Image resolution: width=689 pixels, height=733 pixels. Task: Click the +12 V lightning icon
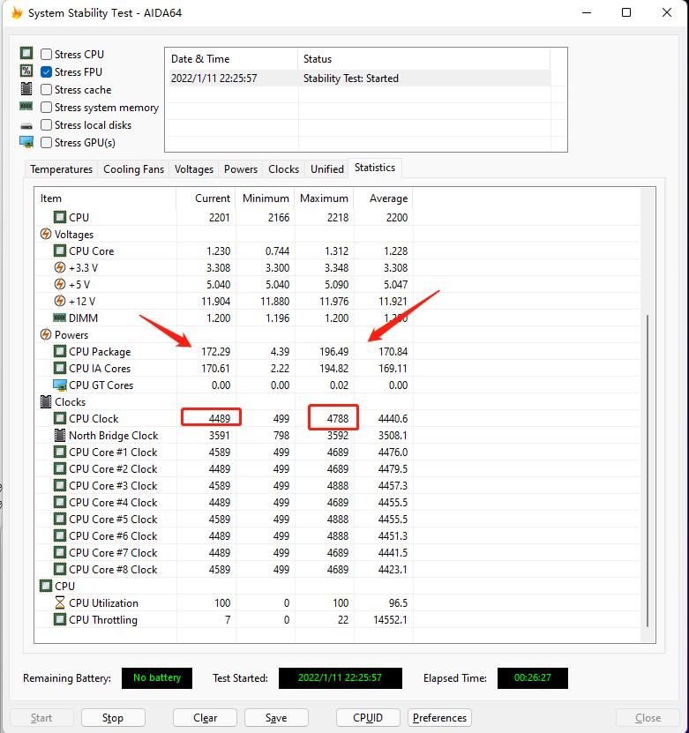(60, 301)
